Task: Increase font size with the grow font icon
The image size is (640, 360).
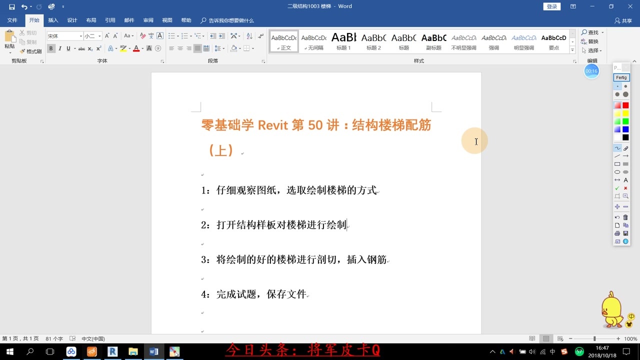Action: click(107, 36)
